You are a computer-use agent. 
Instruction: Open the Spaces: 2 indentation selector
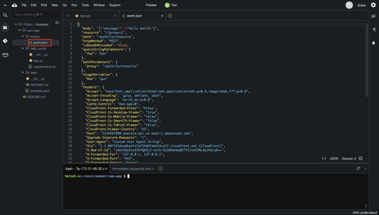[349, 159]
